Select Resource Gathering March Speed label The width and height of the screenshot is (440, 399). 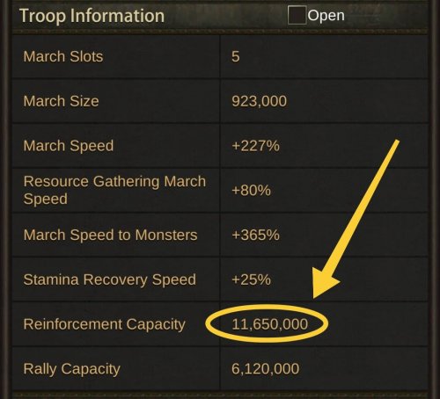coord(114,190)
